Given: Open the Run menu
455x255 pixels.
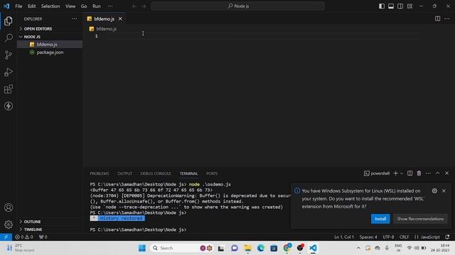Looking at the screenshot, I should click(x=97, y=6).
